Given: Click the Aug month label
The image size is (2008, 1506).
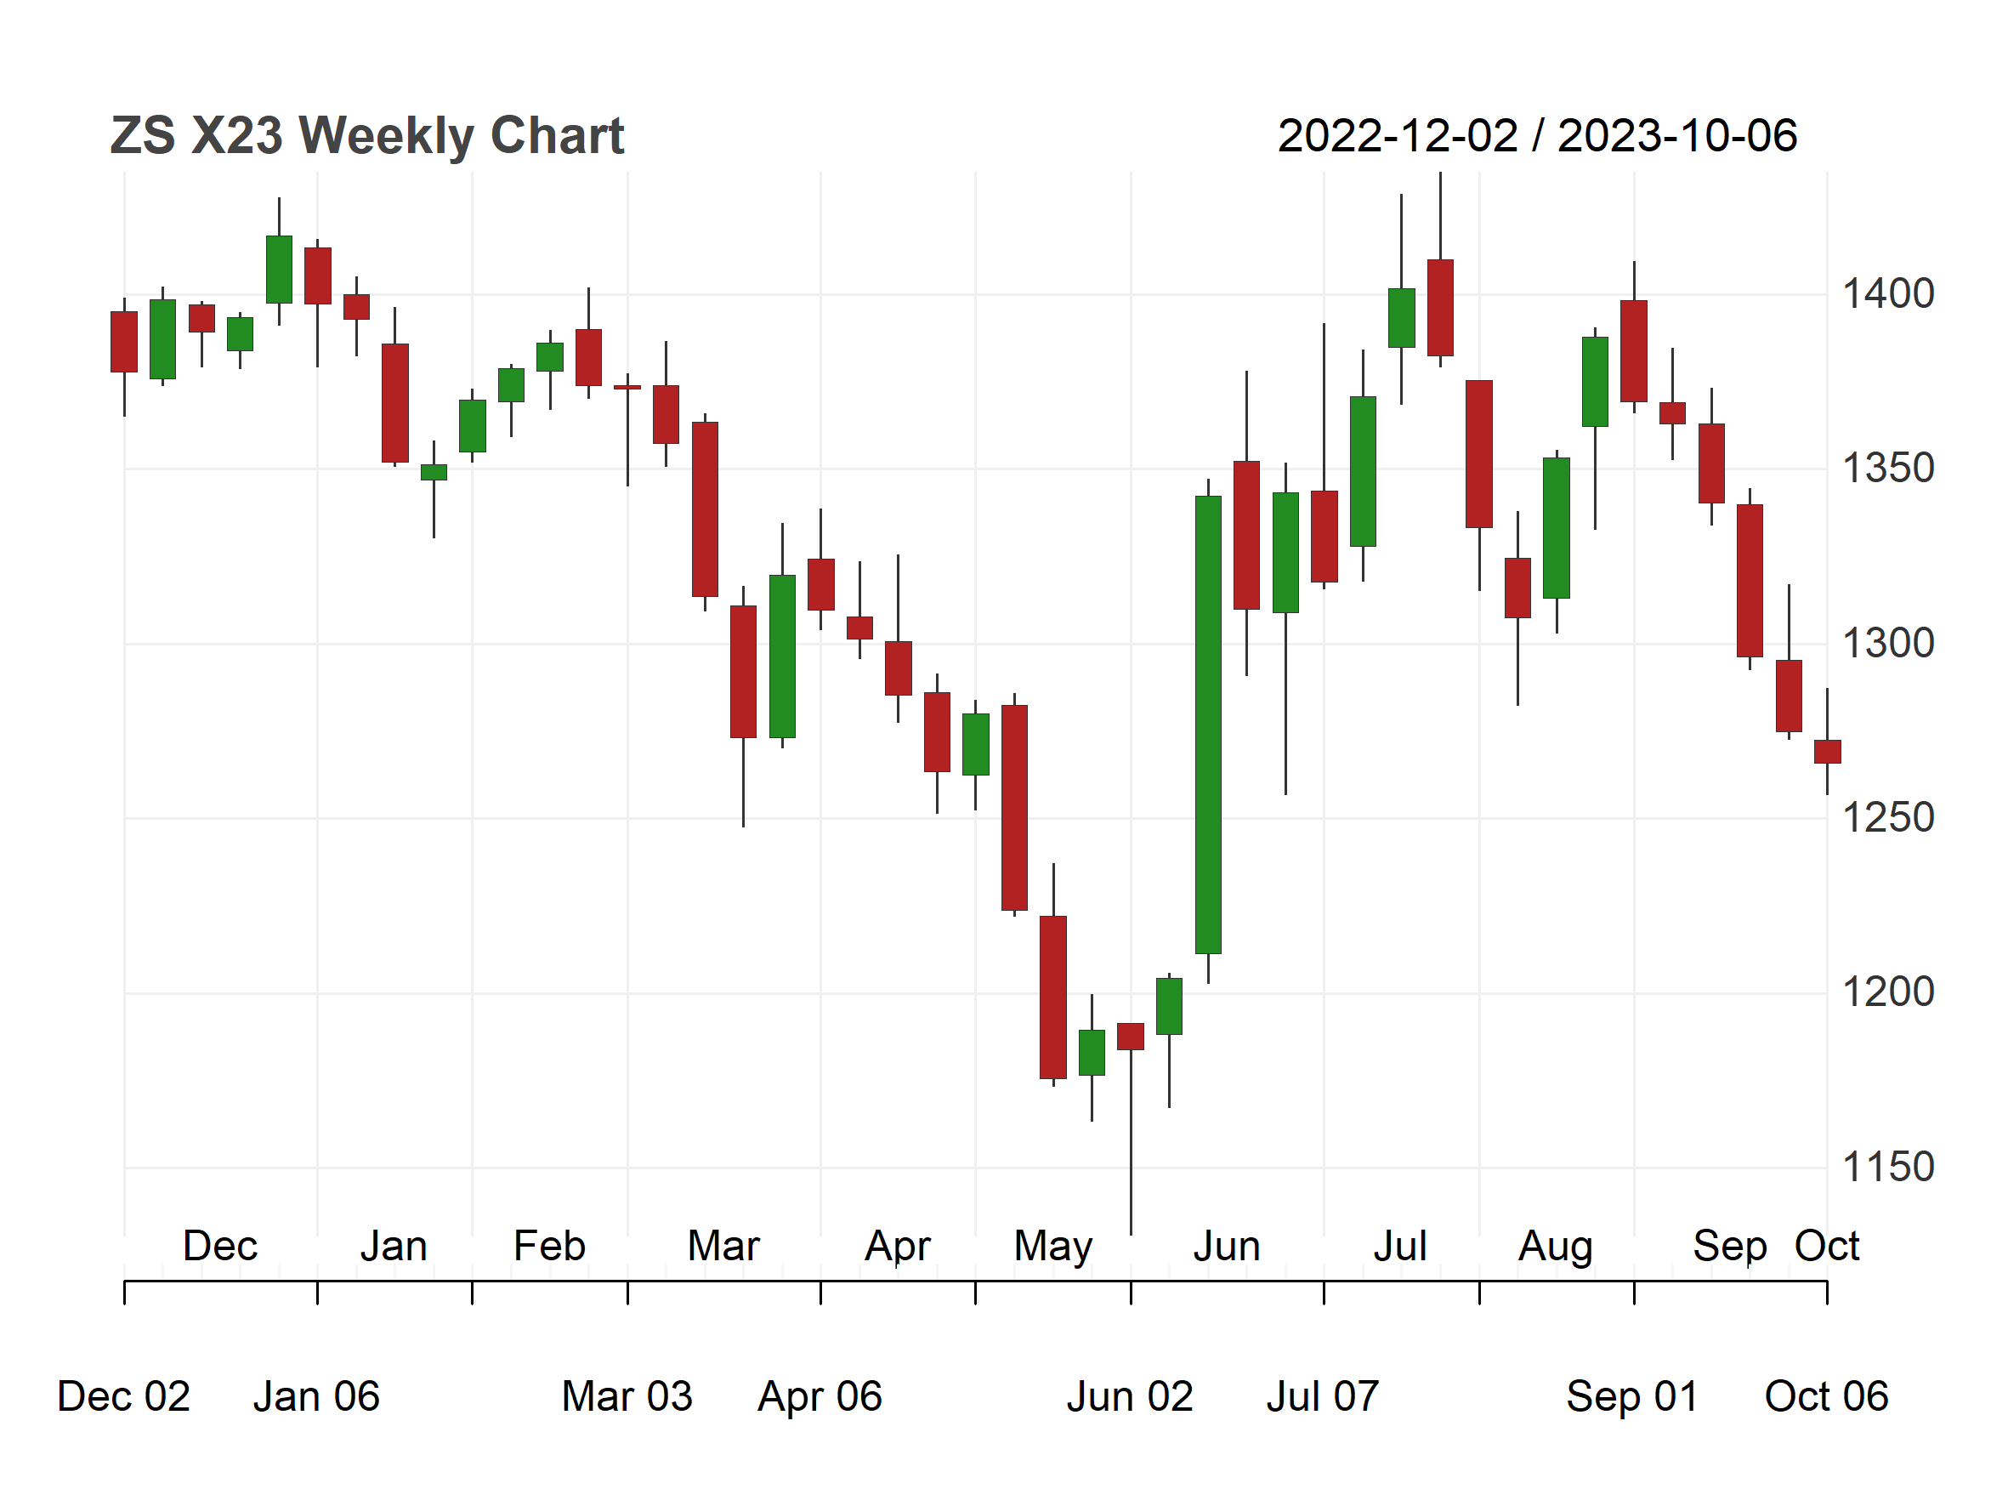Looking at the screenshot, I should pos(1556,1247).
